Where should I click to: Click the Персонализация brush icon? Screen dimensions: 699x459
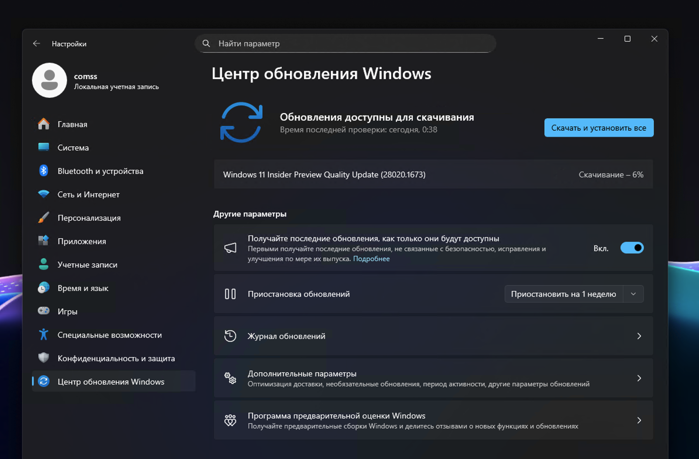coord(44,218)
